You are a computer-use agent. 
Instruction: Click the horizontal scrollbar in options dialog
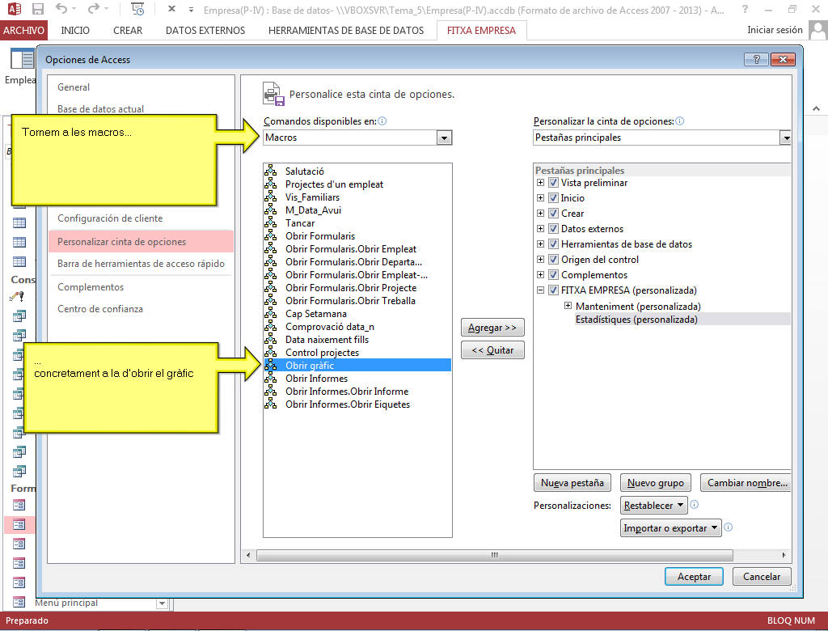coord(494,556)
